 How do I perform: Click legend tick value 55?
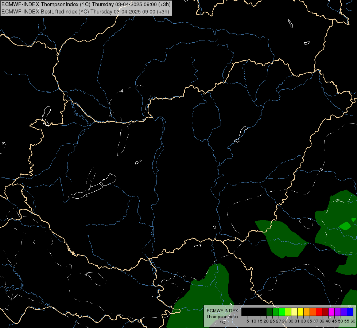click(x=347, y=321)
